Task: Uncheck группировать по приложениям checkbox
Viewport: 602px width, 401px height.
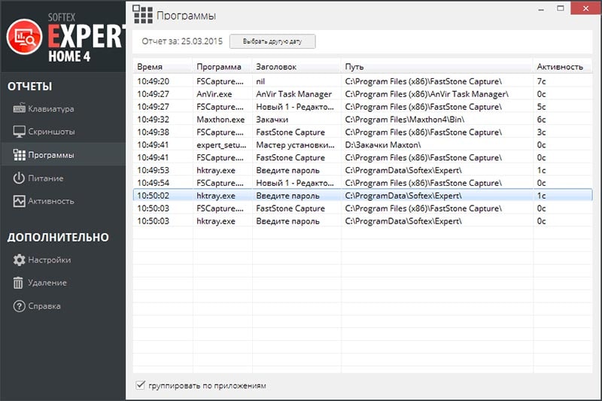Action: [x=141, y=385]
